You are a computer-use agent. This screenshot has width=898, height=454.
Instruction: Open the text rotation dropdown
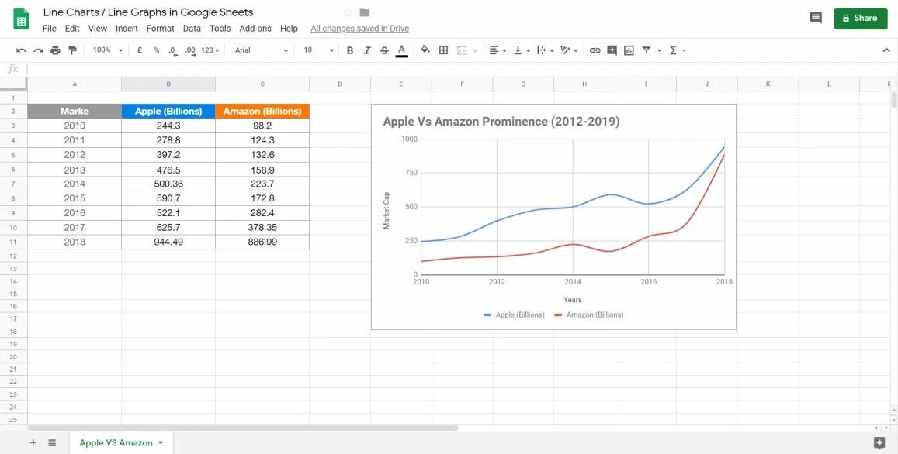click(569, 50)
